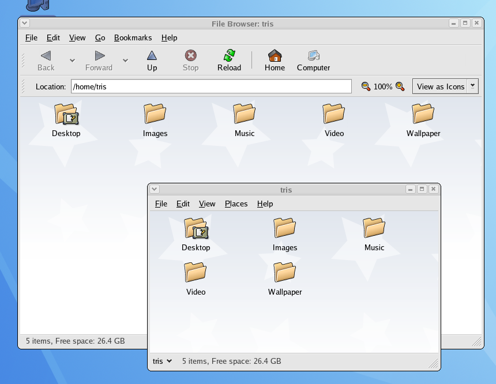Open the Places menu in tris window

(x=236, y=204)
